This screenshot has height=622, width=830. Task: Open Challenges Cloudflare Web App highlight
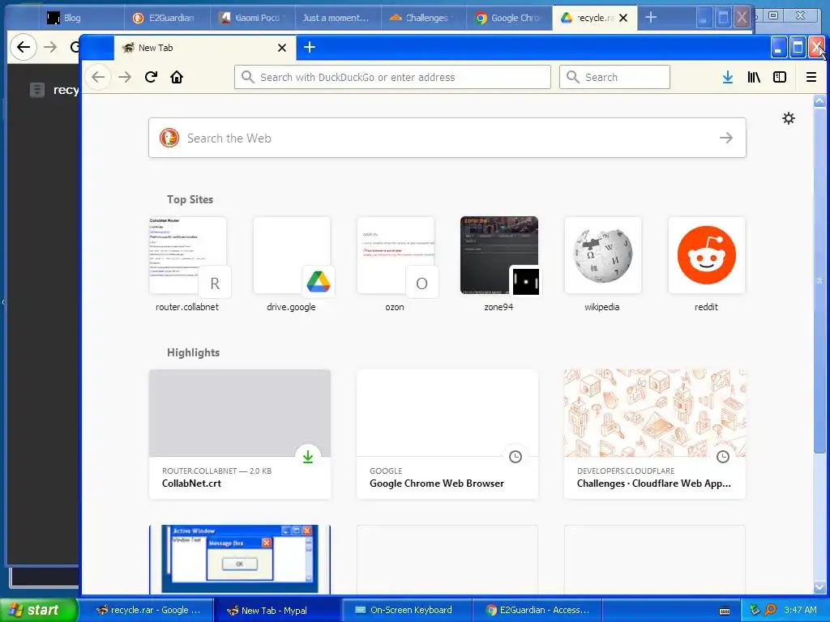[x=655, y=434]
